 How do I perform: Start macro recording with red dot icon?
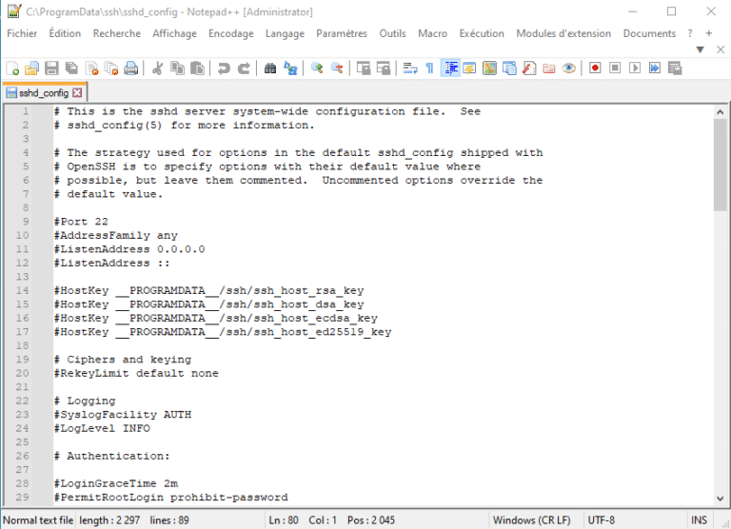tap(595, 69)
